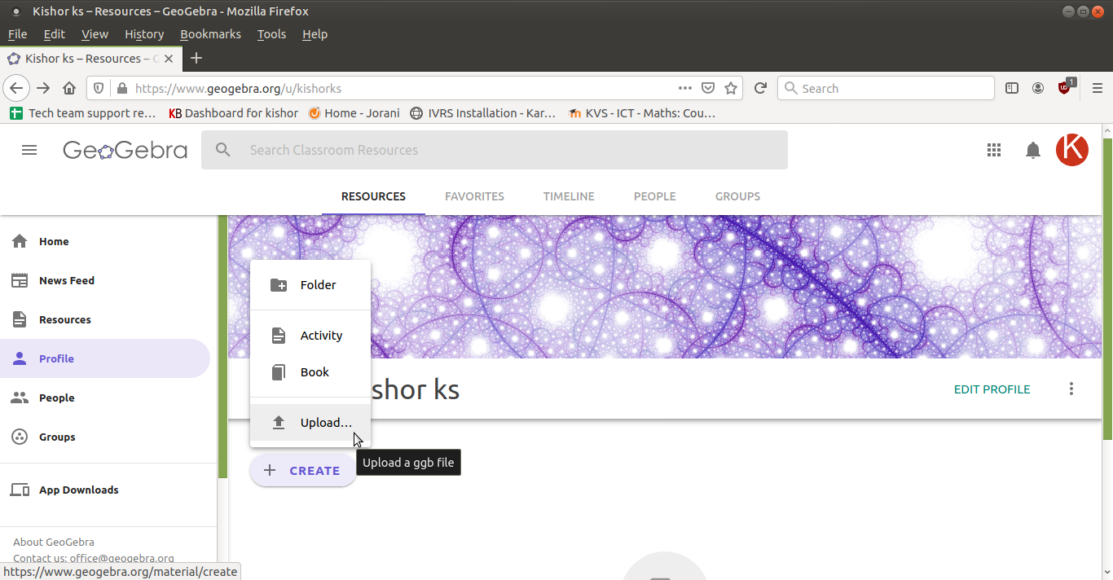
Task: Open notifications bell
Action: coord(1033,150)
